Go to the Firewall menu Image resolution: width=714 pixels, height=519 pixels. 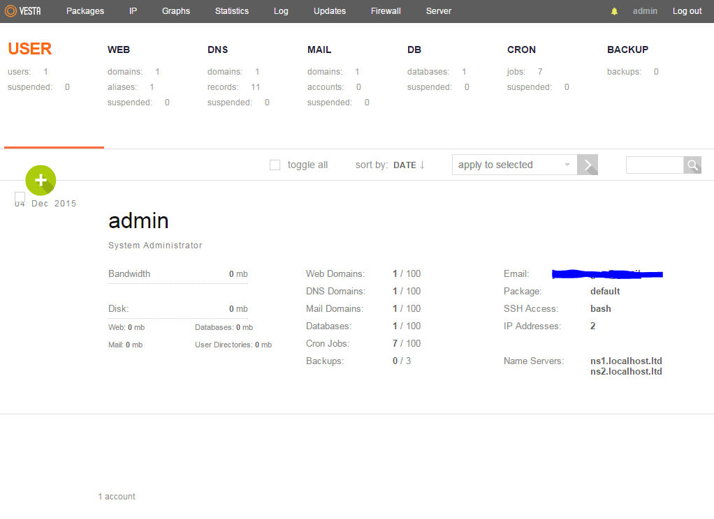[386, 11]
